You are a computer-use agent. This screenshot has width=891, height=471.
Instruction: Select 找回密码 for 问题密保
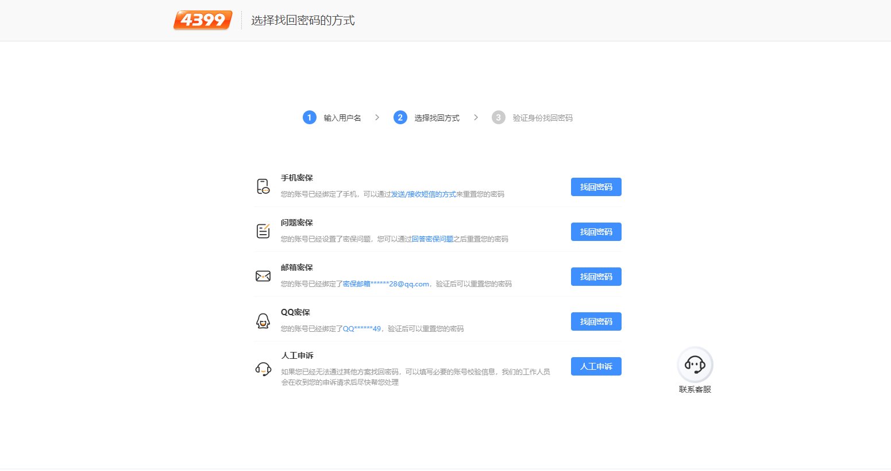pyautogui.click(x=596, y=231)
